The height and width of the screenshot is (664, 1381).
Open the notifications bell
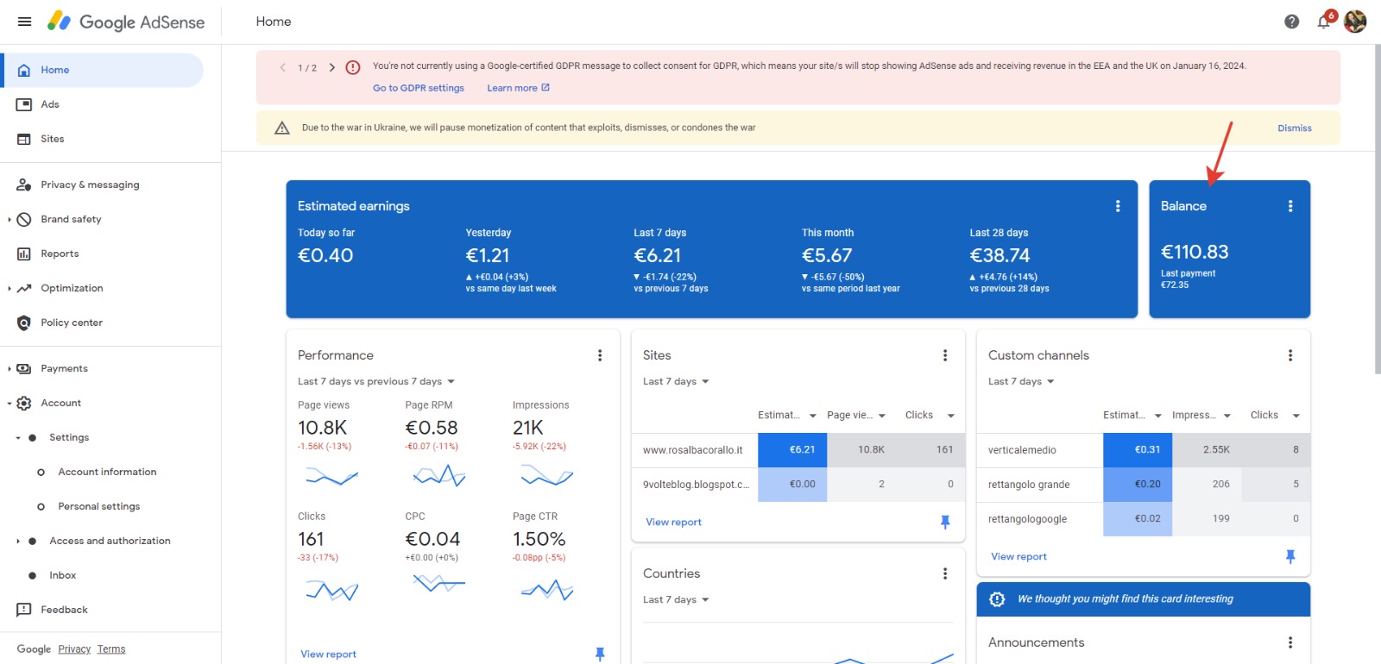pos(1324,22)
